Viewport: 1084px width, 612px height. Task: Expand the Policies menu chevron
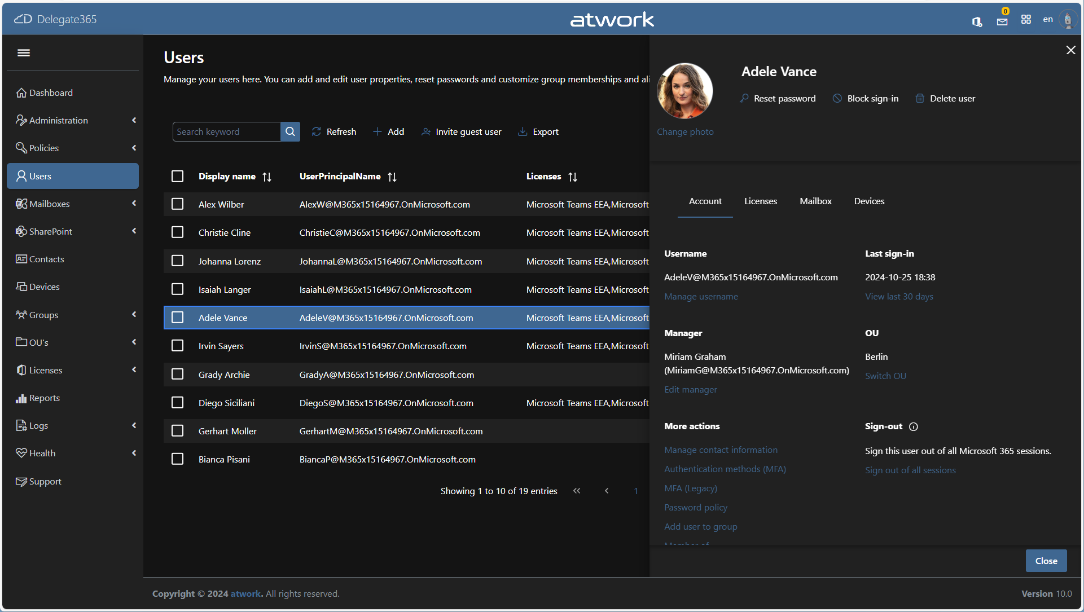(x=134, y=147)
